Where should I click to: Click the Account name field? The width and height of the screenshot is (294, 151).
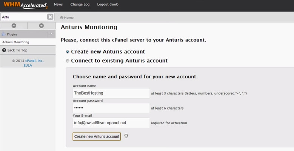(111, 93)
